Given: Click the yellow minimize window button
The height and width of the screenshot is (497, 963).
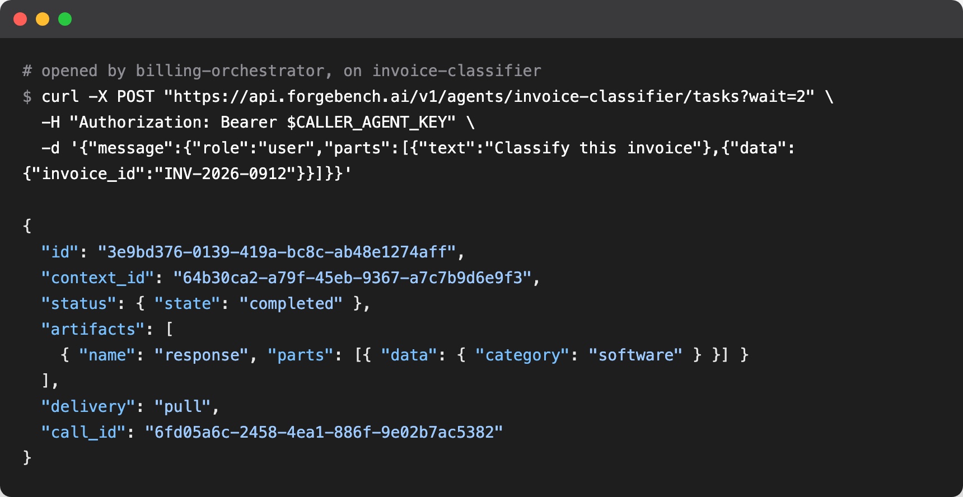Looking at the screenshot, I should [x=43, y=19].
